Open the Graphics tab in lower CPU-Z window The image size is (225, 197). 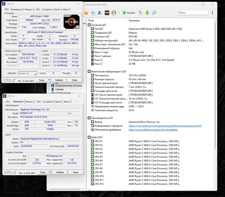48,102
